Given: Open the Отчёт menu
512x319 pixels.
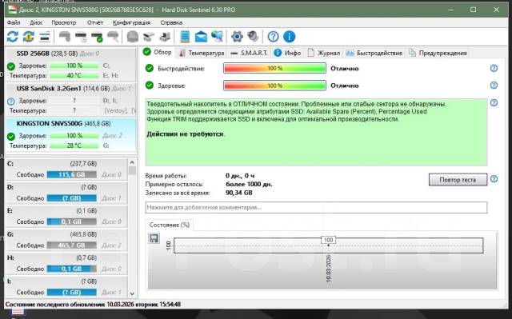Looking at the screenshot, I should click(95, 22).
